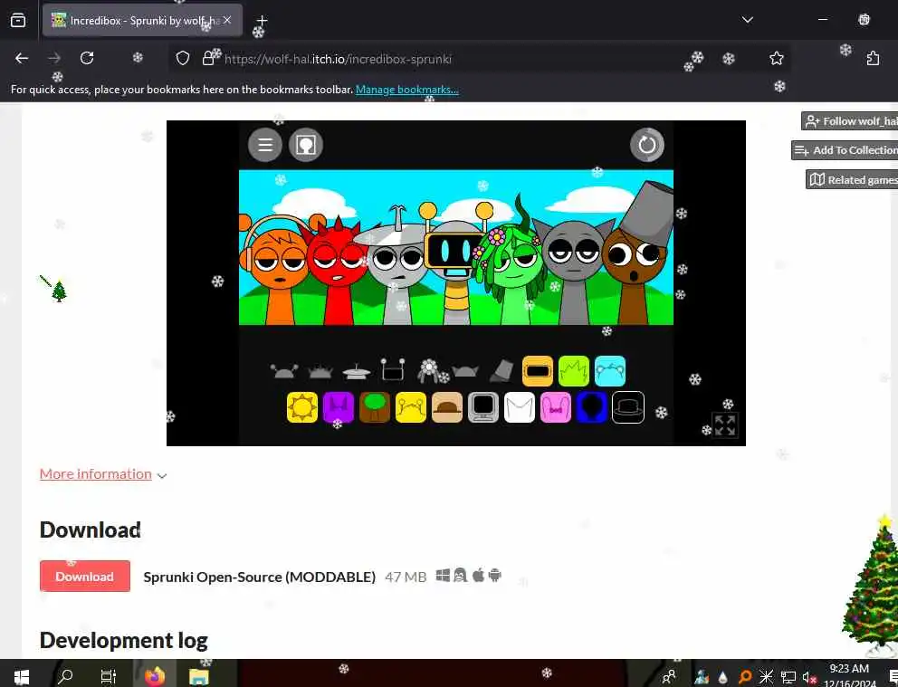Select the tan hat sound icon

click(446, 407)
